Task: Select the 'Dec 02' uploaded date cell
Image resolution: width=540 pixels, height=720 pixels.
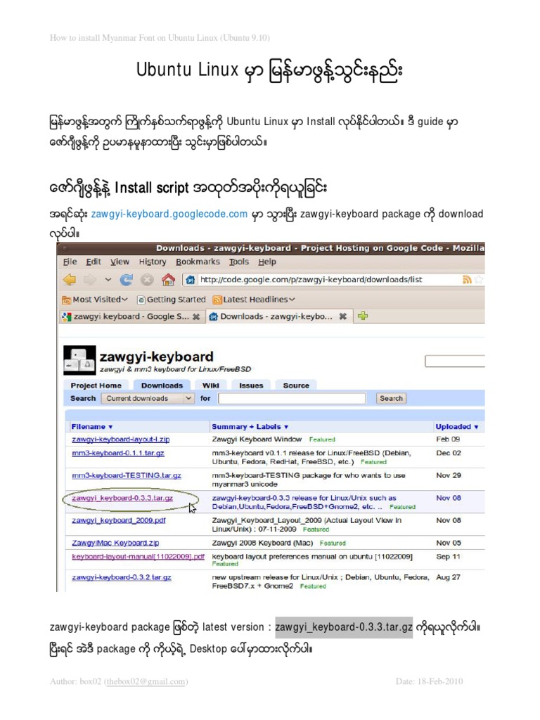Action: (x=448, y=453)
